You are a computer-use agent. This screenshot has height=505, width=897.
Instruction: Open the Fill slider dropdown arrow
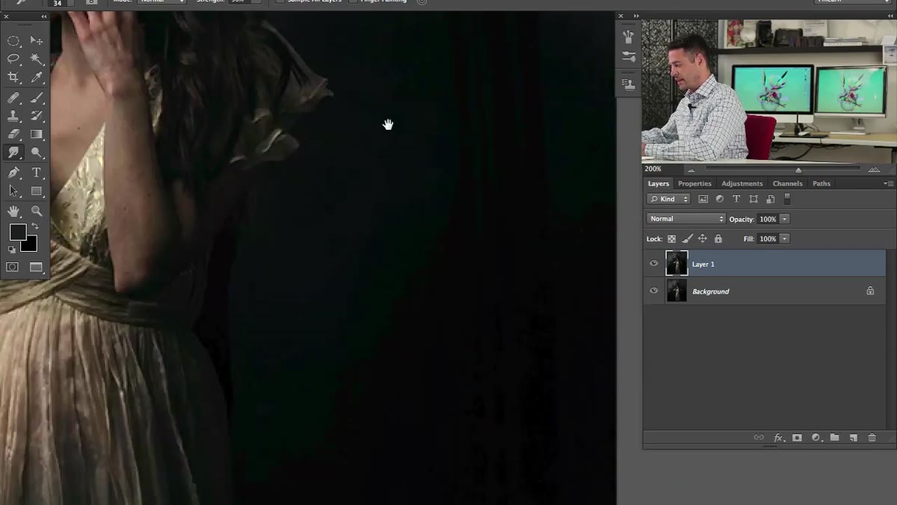pos(785,239)
